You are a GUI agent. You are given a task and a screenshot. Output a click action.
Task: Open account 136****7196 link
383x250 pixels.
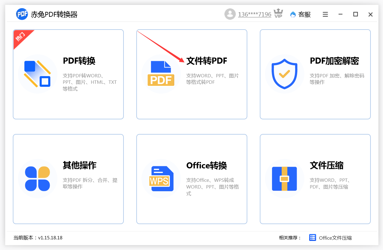255,14
